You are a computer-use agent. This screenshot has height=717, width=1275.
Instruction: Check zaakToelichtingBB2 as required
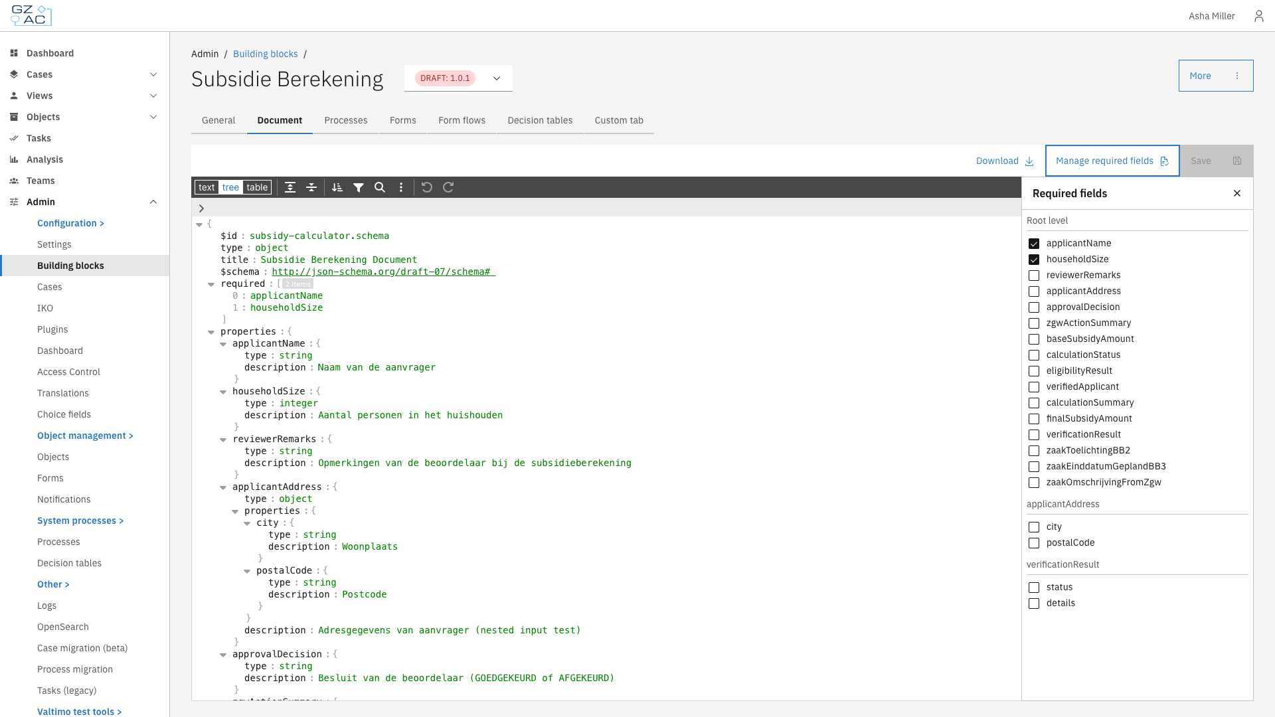point(1034,451)
